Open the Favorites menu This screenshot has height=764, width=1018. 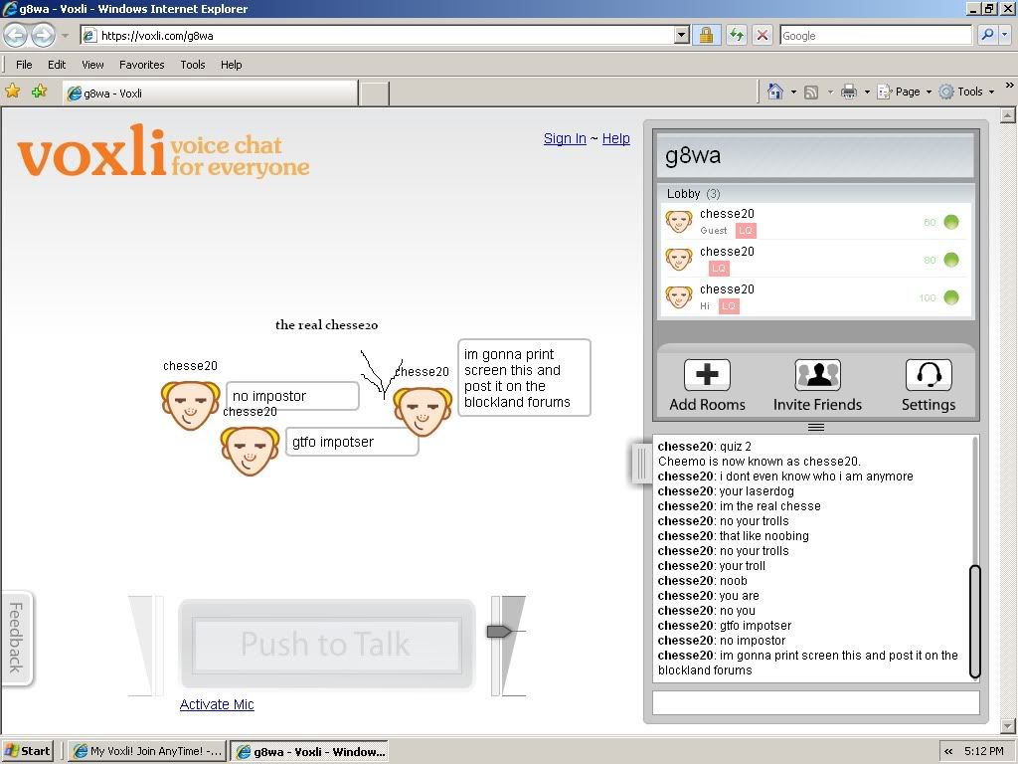141,65
